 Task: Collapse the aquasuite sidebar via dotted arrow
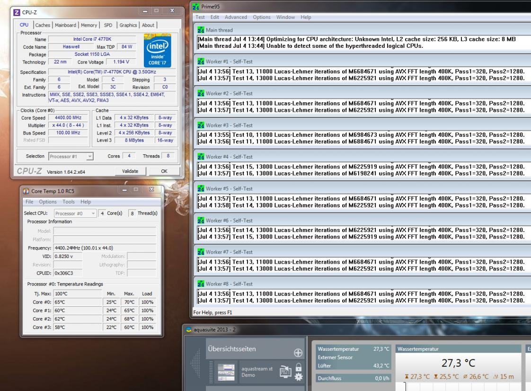click(x=195, y=363)
